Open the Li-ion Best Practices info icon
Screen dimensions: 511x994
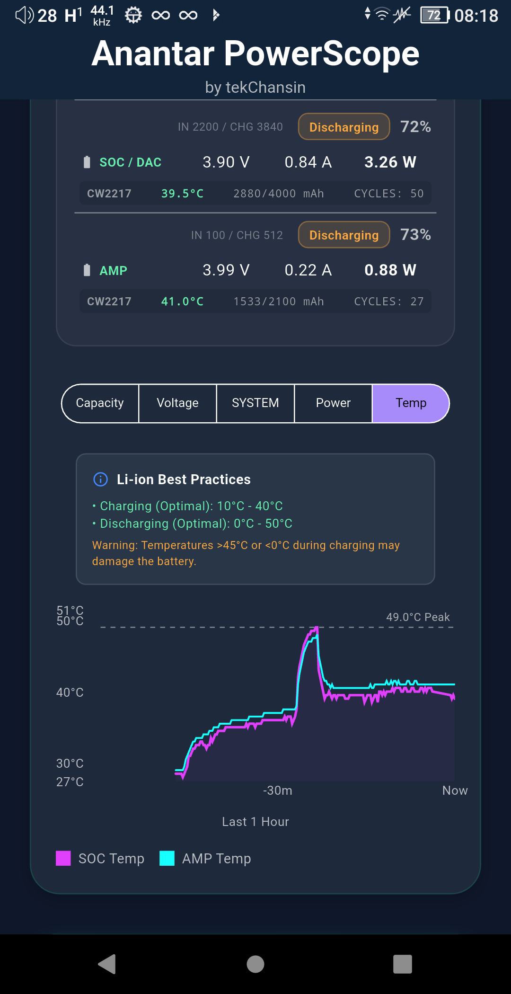point(100,479)
